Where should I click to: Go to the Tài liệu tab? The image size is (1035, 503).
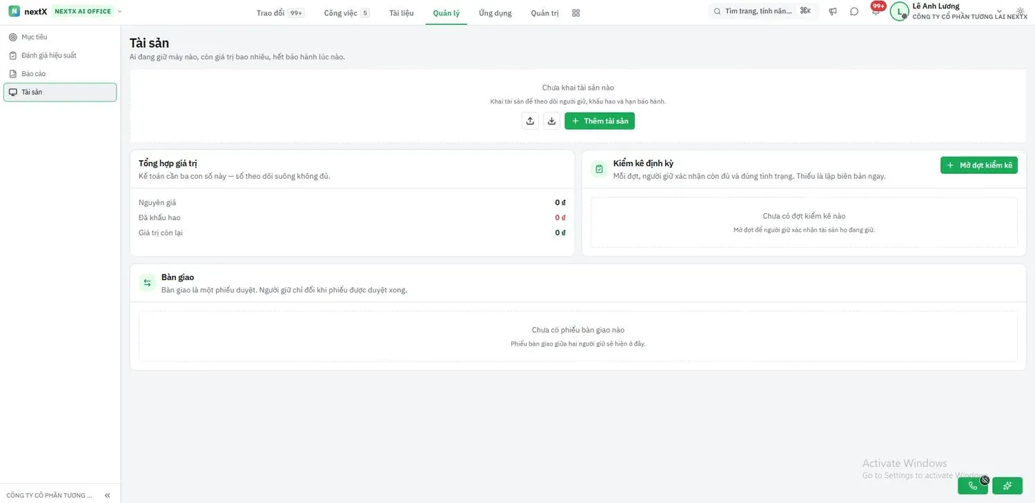(x=402, y=12)
